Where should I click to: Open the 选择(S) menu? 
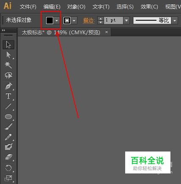(125, 7)
